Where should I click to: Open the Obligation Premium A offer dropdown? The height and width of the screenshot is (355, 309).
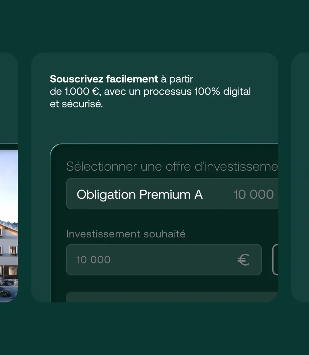(172, 194)
